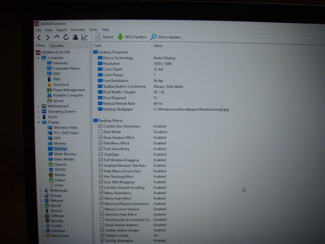The width and height of the screenshot is (325, 244).
Task: Click the Forward navigation arrow
Action: click(x=48, y=38)
